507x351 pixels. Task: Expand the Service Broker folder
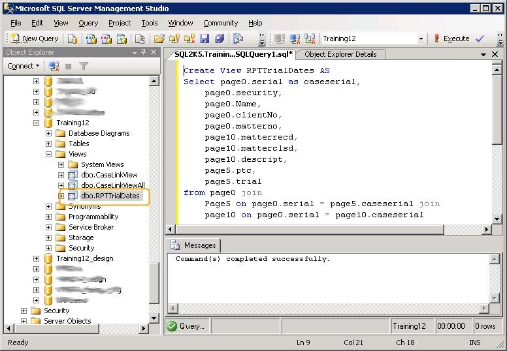(48, 227)
